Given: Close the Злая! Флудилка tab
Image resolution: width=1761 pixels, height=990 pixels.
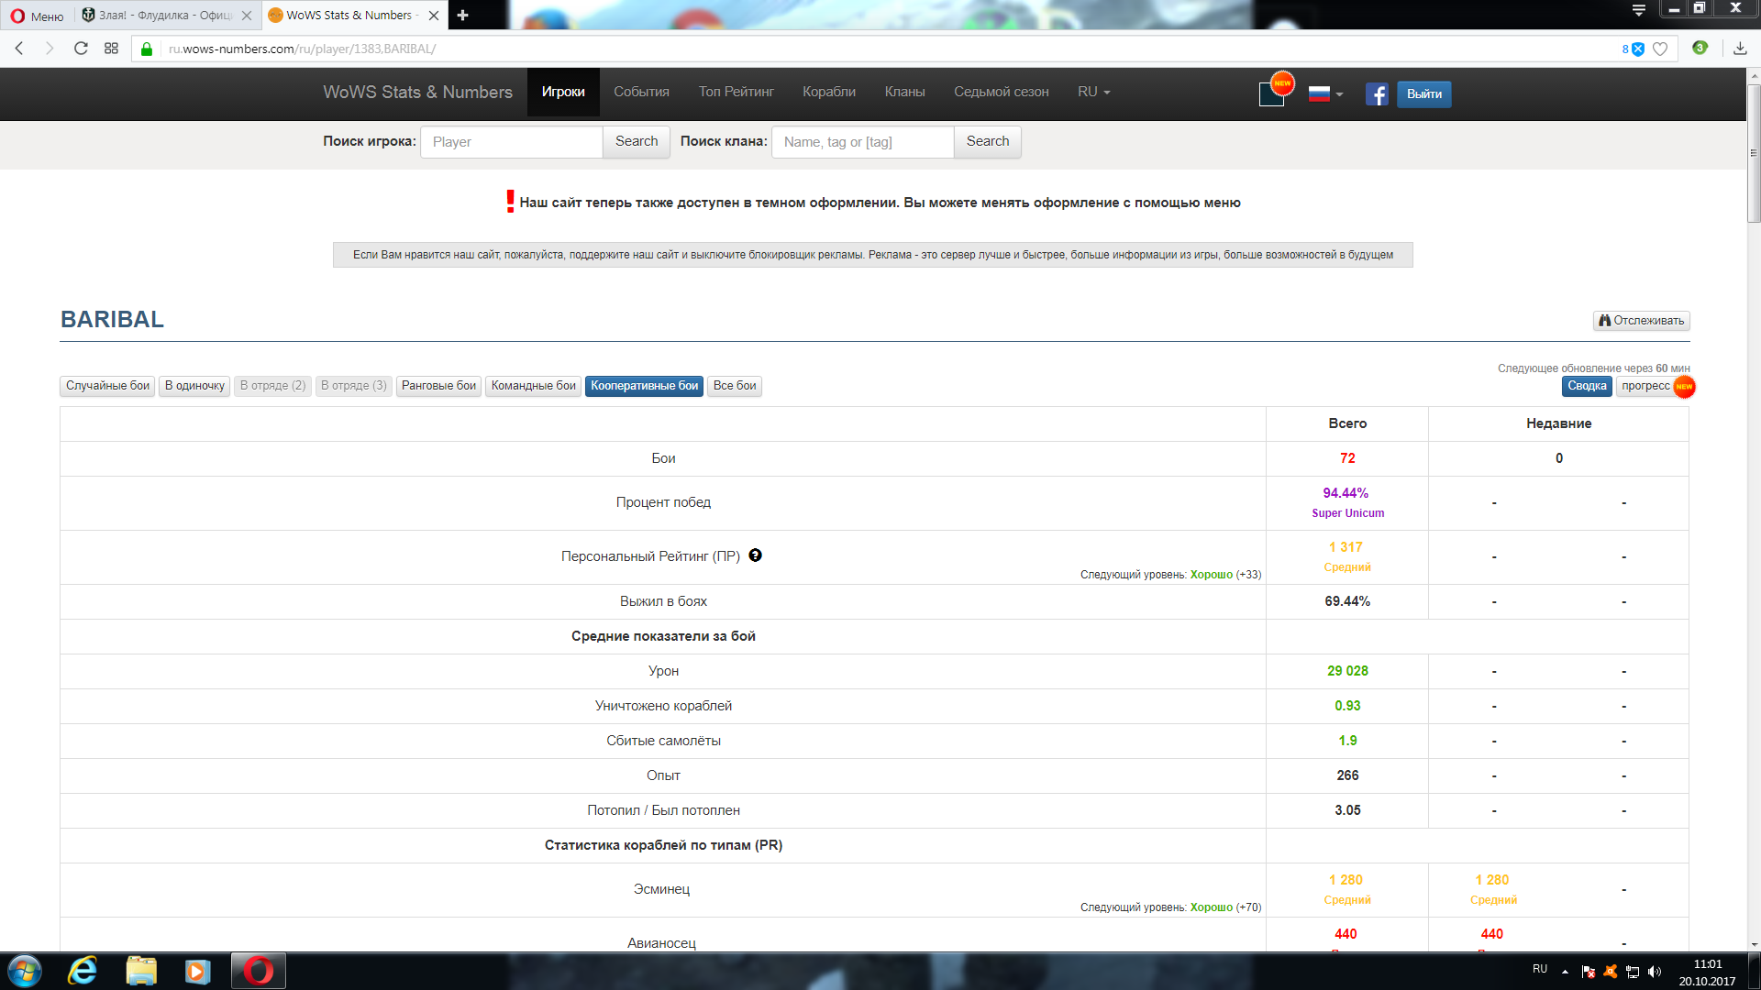Looking at the screenshot, I should click(x=247, y=16).
